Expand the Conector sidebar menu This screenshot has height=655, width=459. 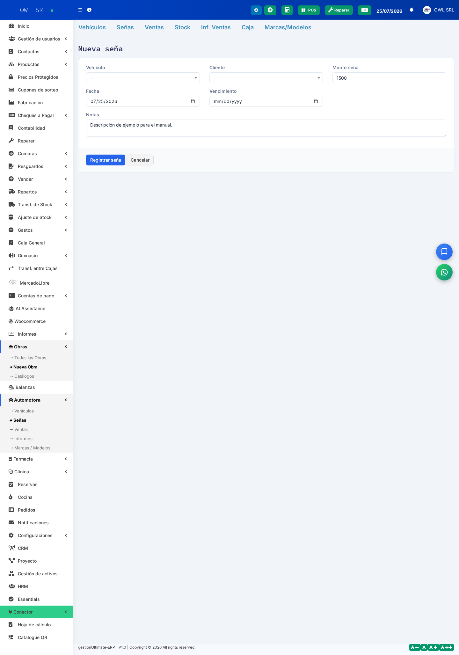pyautogui.click(x=37, y=612)
